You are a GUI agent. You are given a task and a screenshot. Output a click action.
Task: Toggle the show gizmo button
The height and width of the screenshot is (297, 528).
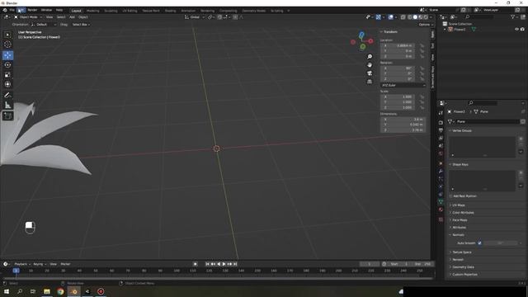coord(379,17)
